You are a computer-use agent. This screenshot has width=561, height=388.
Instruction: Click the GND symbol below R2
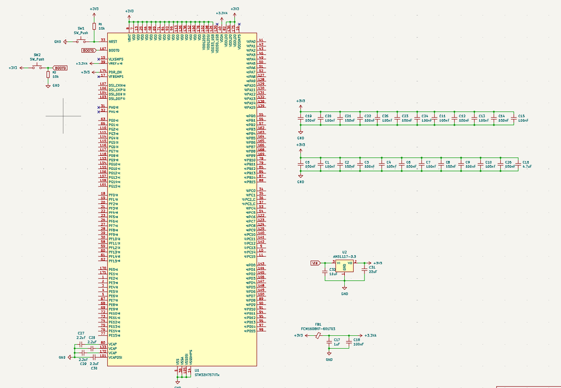point(48,86)
